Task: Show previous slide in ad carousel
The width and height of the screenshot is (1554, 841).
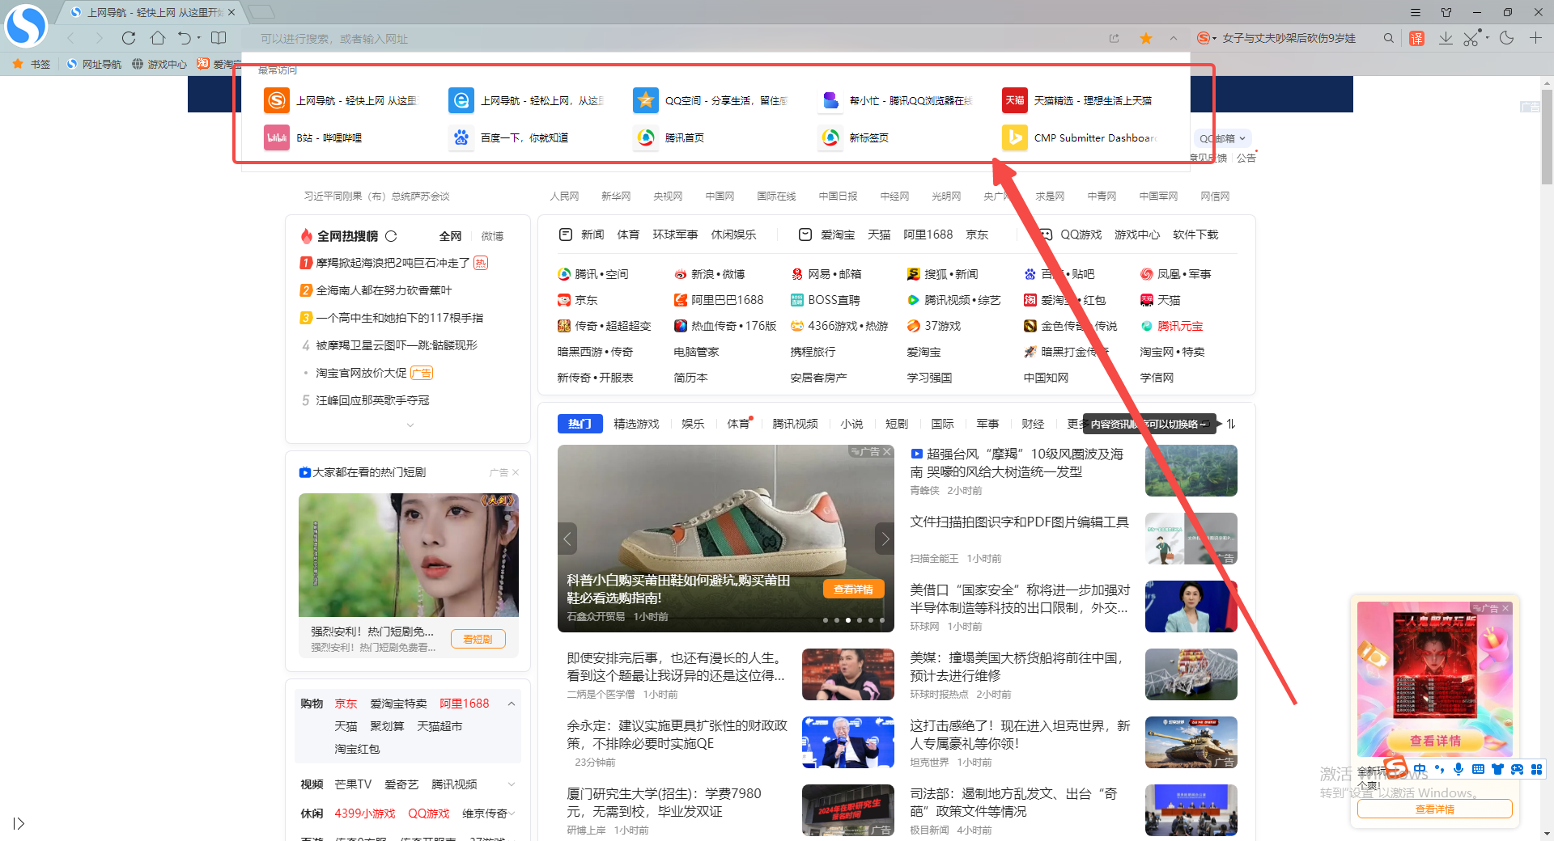Action: pyautogui.click(x=567, y=539)
